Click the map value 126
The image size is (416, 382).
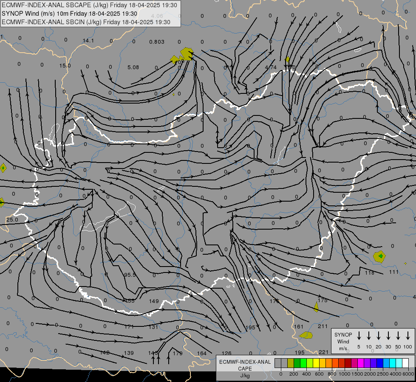click(x=226, y=353)
